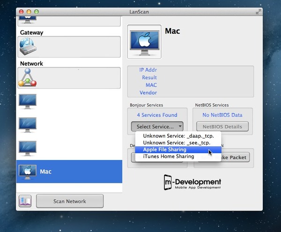Click the IP Addr label
Screen dimensions: 281x232
point(148,70)
